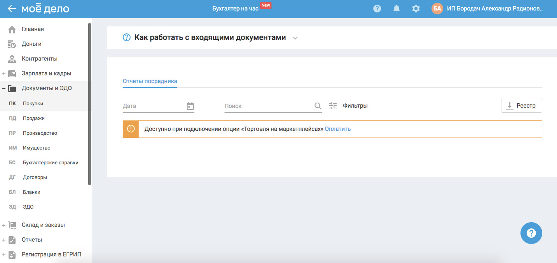Screen dimensions: 557x263
Task: Click the Оплатить link
Action: point(337,129)
